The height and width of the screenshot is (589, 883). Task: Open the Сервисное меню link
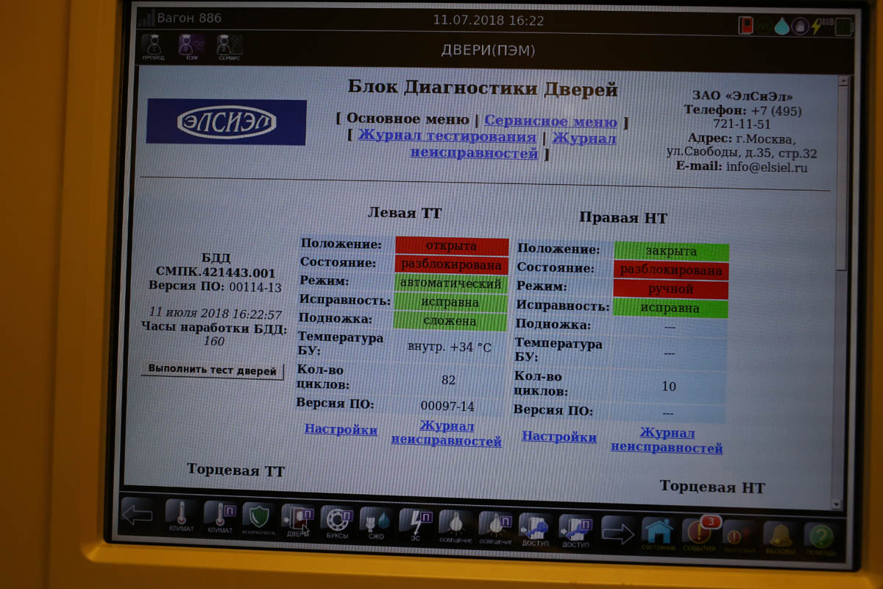(x=550, y=121)
